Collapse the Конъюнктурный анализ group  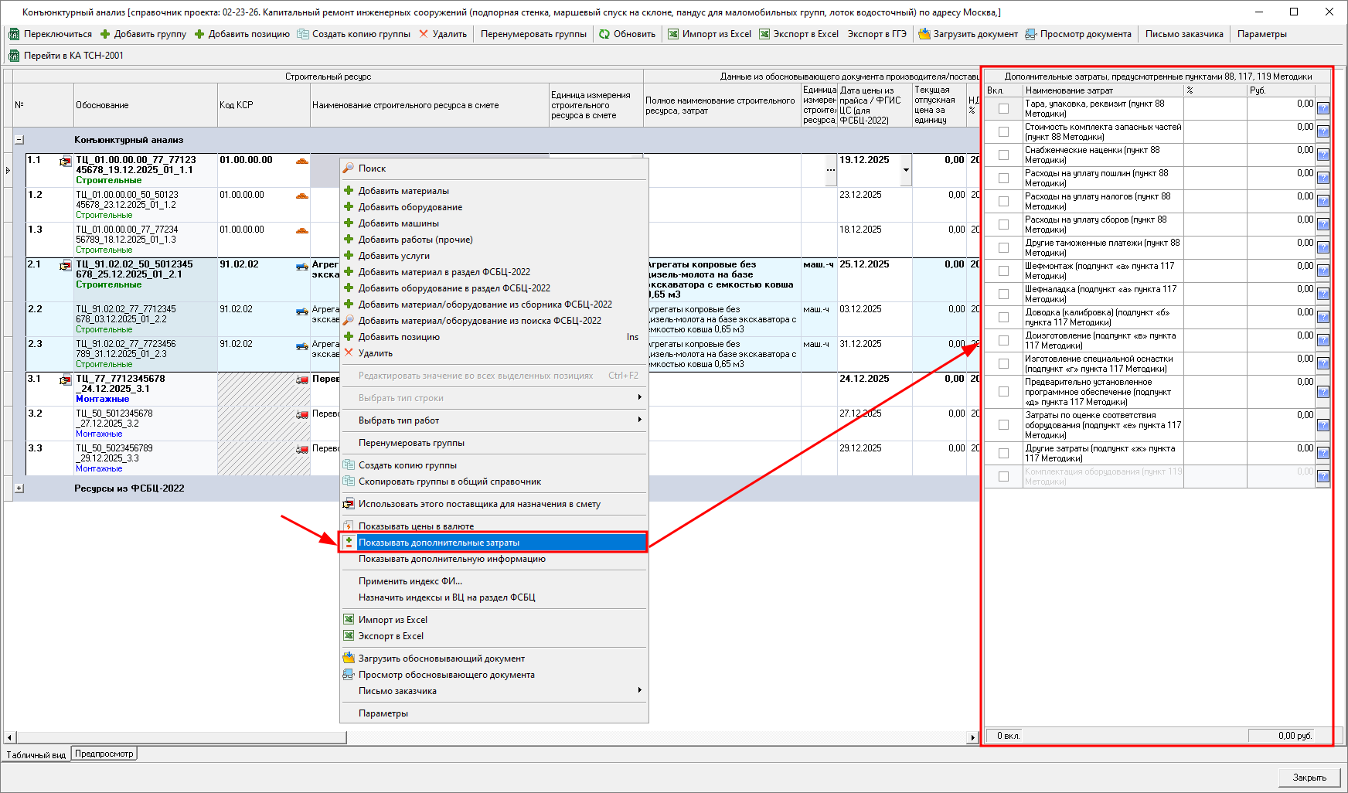click(x=19, y=140)
